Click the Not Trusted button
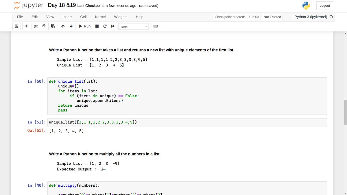Viewport: 347px width, 195px height. click(x=272, y=17)
